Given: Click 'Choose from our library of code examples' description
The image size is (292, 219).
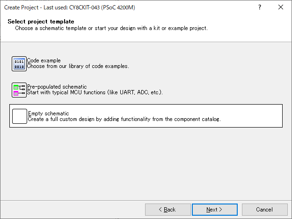Looking at the screenshot, I should click(x=78, y=66).
